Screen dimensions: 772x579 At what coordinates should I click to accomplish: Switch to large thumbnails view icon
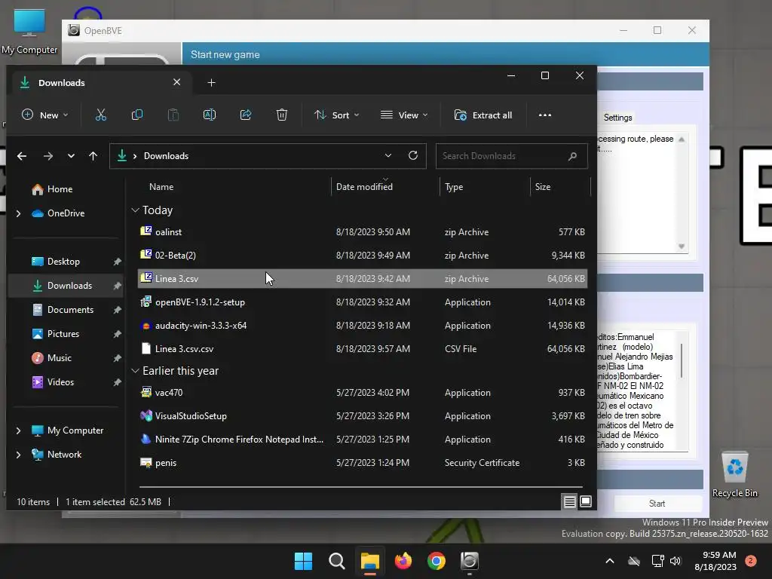[x=585, y=501]
